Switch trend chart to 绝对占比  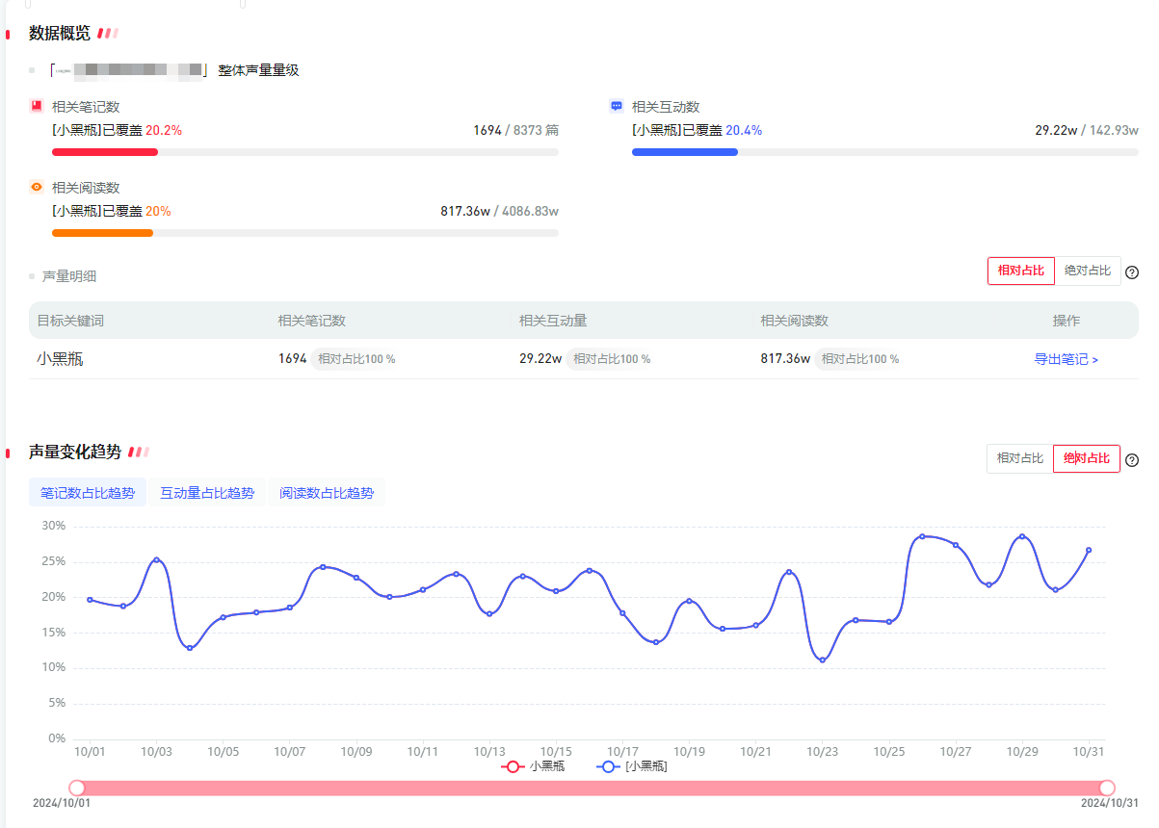[1087, 458]
